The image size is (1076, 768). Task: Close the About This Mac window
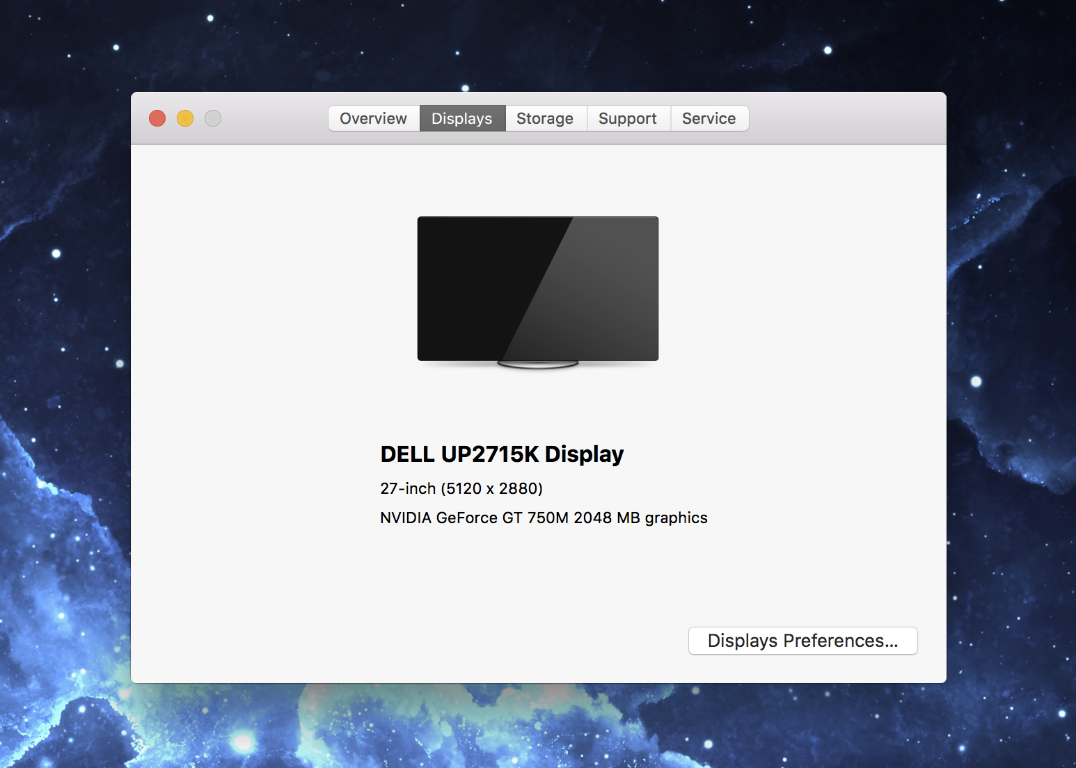[x=157, y=118]
